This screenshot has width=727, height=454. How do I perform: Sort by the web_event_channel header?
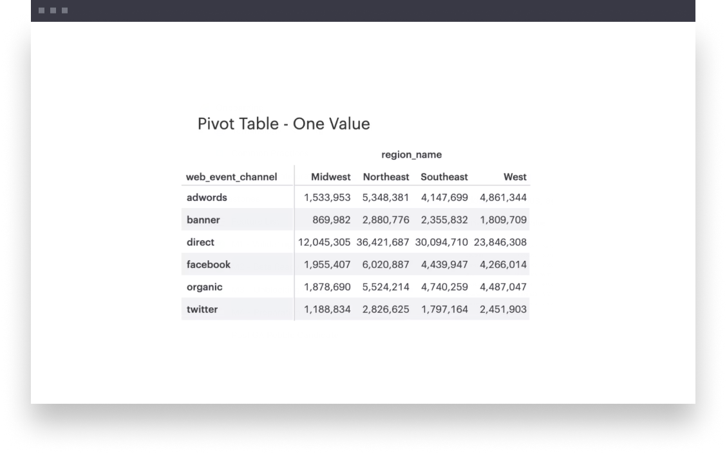[x=231, y=177]
